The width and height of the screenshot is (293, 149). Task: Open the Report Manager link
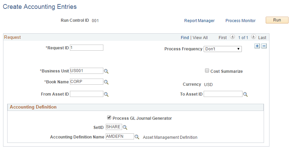coord(200,21)
